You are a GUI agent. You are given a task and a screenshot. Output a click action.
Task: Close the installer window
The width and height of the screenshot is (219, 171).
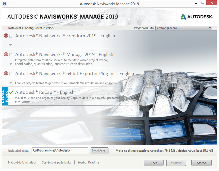pyautogui.click(x=211, y=4)
